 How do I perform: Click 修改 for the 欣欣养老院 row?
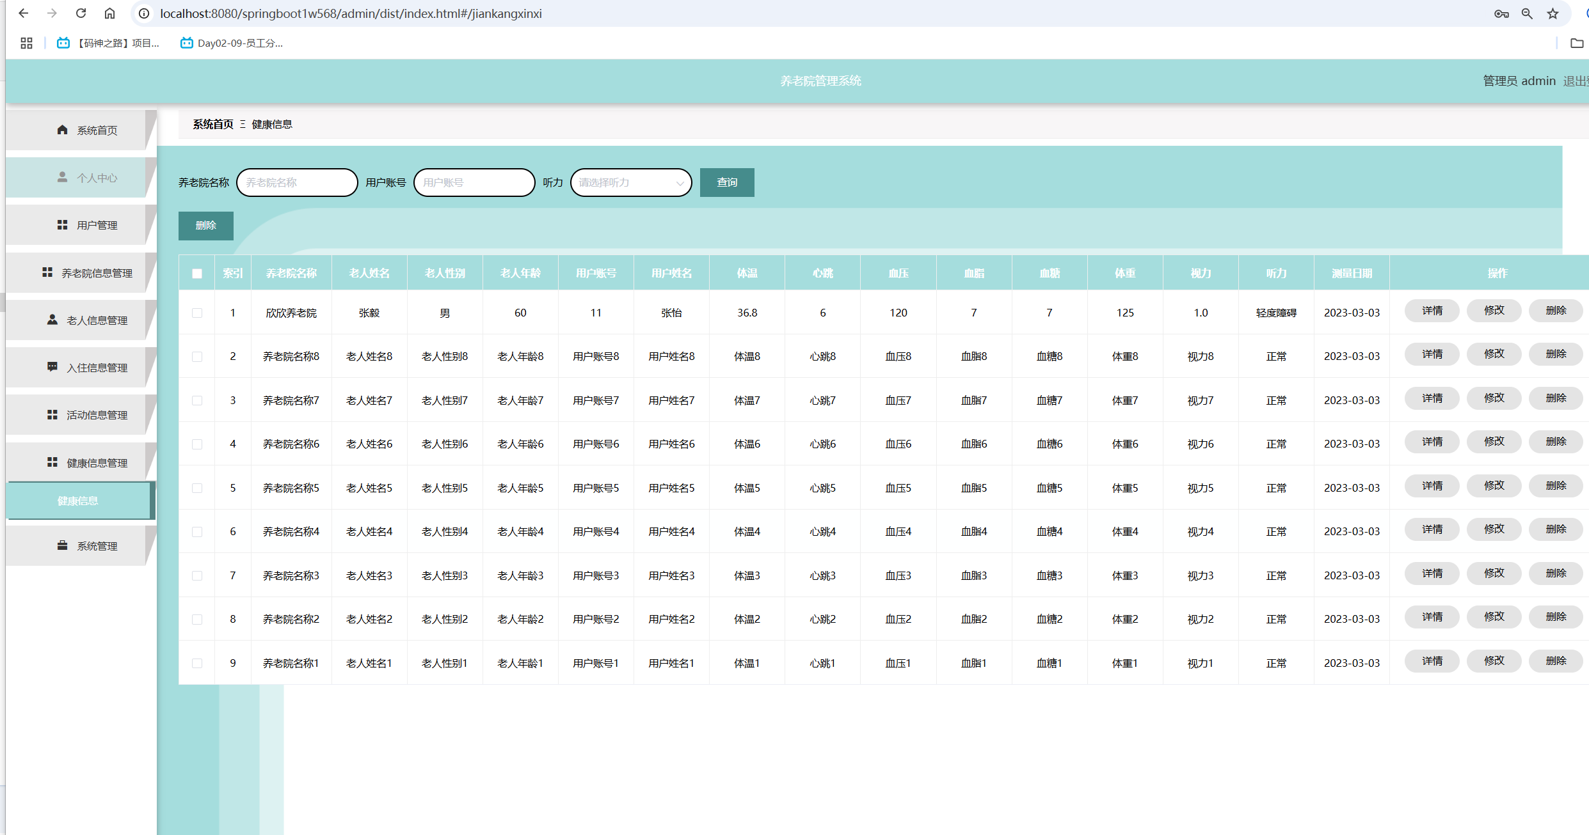click(x=1494, y=311)
